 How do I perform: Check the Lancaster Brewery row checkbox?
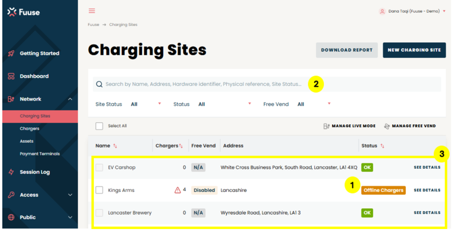[99, 213]
